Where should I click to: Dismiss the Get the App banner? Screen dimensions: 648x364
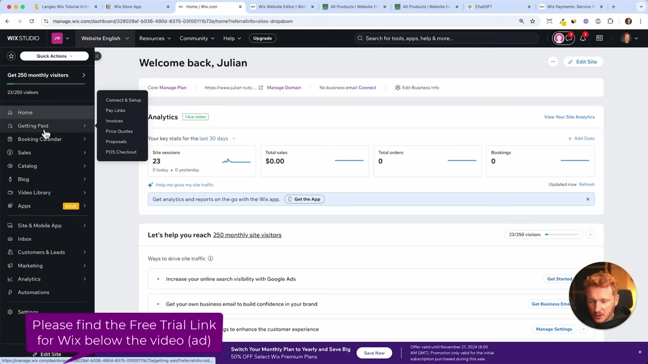pos(588,199)
